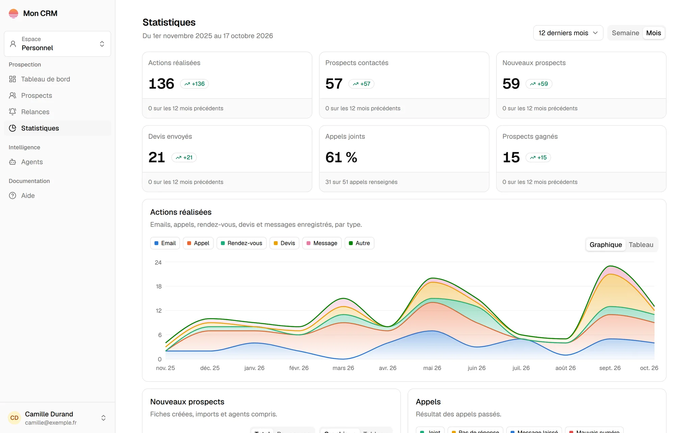Open the Tableau de bord grid icon
The width and height of the screenshot is (693, 433).
pyautogui.click(x=12, y=79)
